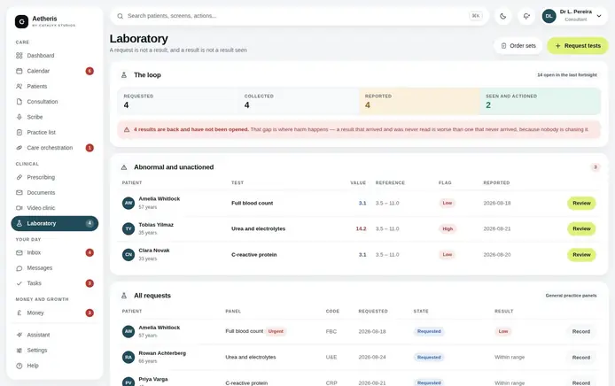Select the Reported stage tile
Viewport: 615px width, 386px height.
(x=419, y=101)
